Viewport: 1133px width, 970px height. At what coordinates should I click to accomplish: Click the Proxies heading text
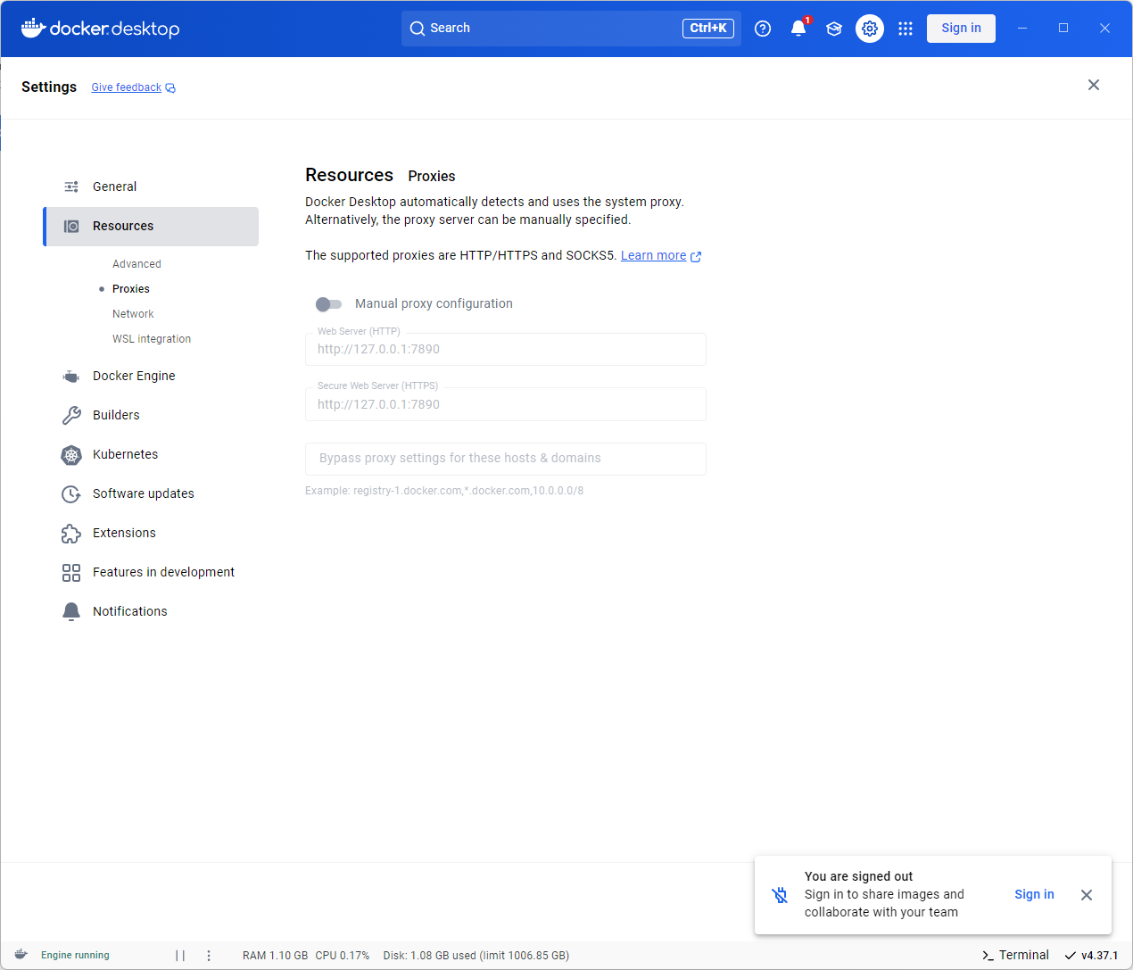click(432, 177)
